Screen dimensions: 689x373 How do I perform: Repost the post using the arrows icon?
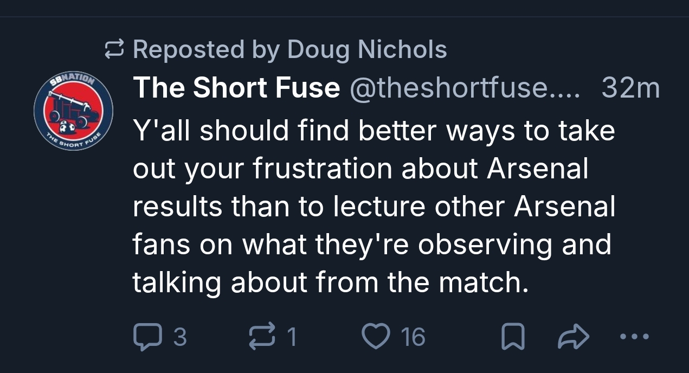262,336
